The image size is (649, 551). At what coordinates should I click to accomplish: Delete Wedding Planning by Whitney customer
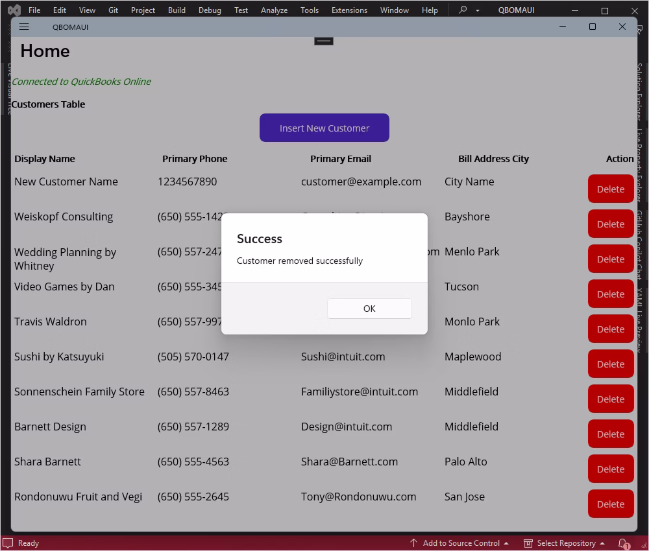[x=611, y=259]
